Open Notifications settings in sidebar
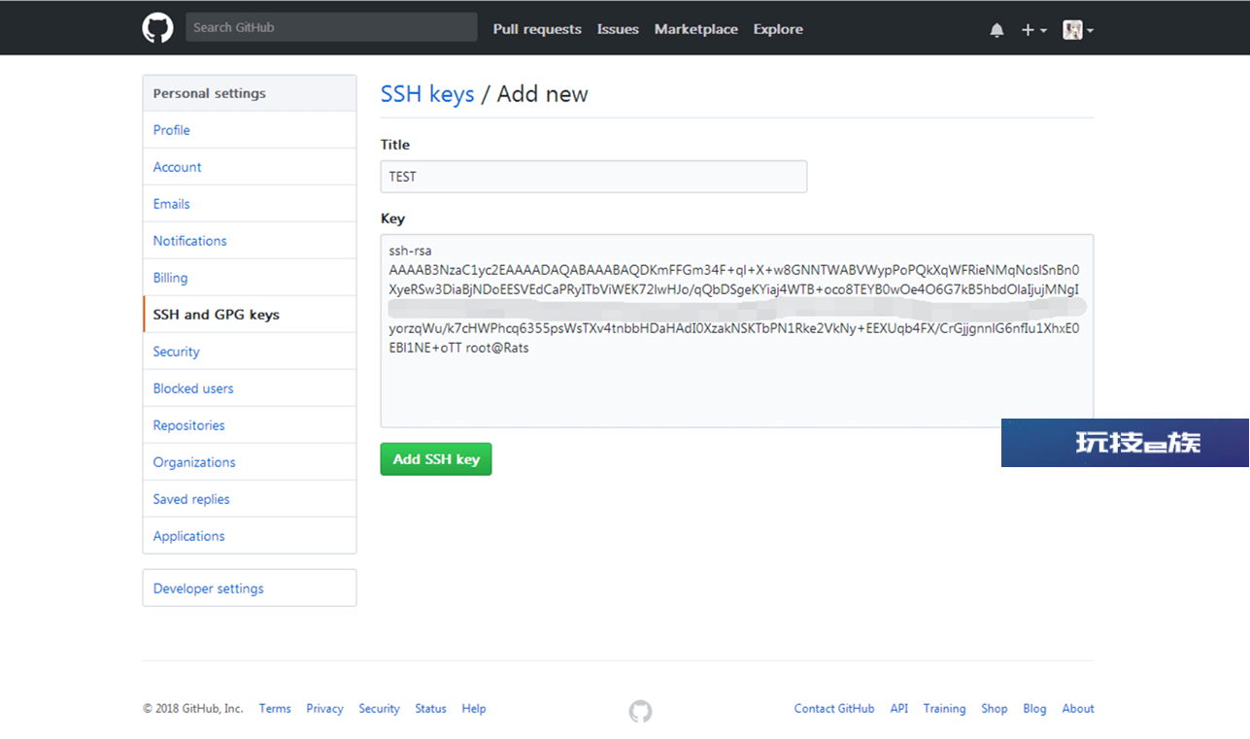The width and height of the screenshot is (1250, 739). pyautogui.click(x=250, y=241)
